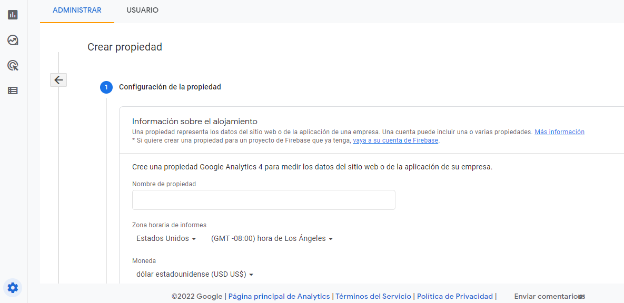Viewport: 624px width, 303px height.
Task: Click the Moneda label
Action: pyautogui.click(x=144, y=261)
